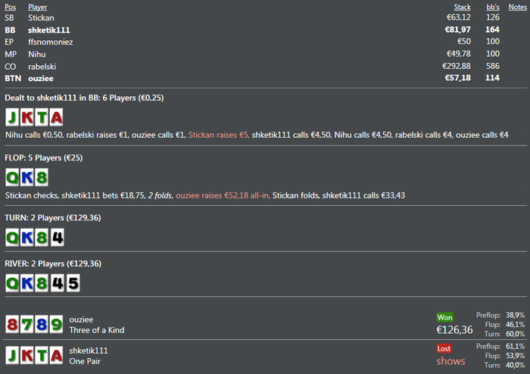The image size is (530, 374).
Task: Click the 4 card on the turn row
Action: point(56,238)
